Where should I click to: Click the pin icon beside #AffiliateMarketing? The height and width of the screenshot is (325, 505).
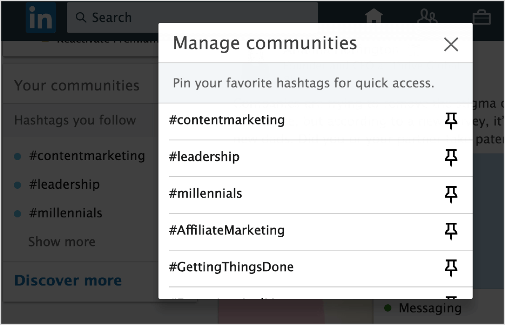coord(451,231)
